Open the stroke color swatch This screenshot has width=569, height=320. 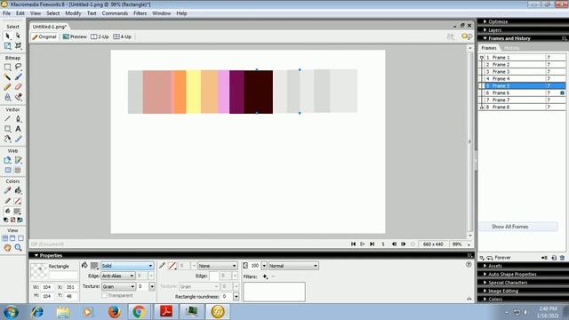(x=172, y=266)
